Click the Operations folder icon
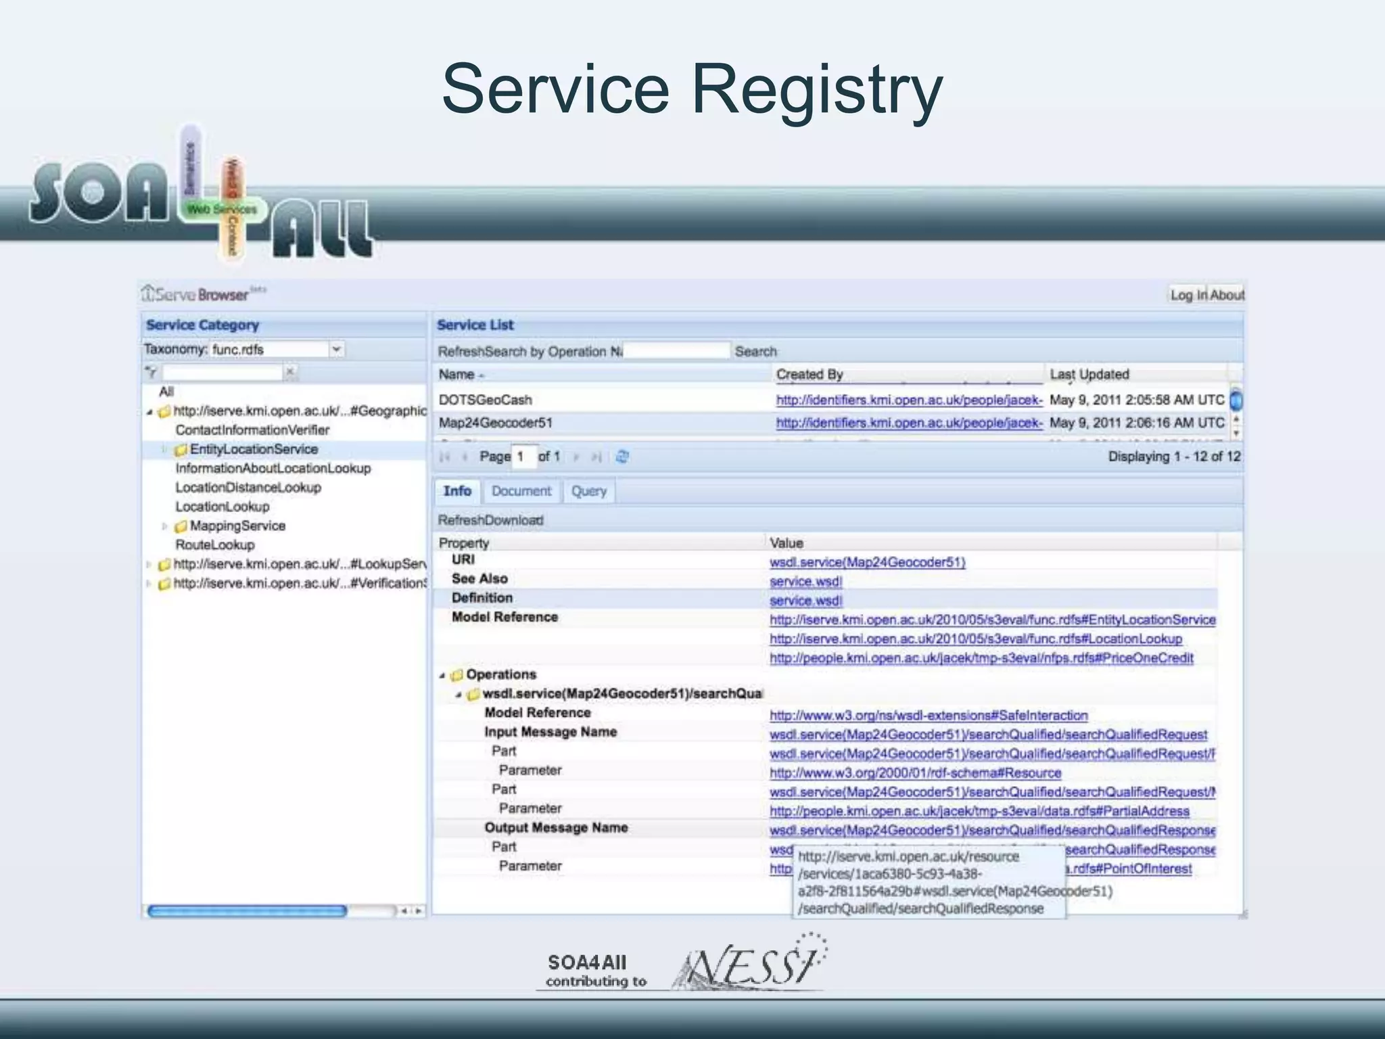The width and height of the screenshot is (1385, 1039). click(x=457, y=675)
